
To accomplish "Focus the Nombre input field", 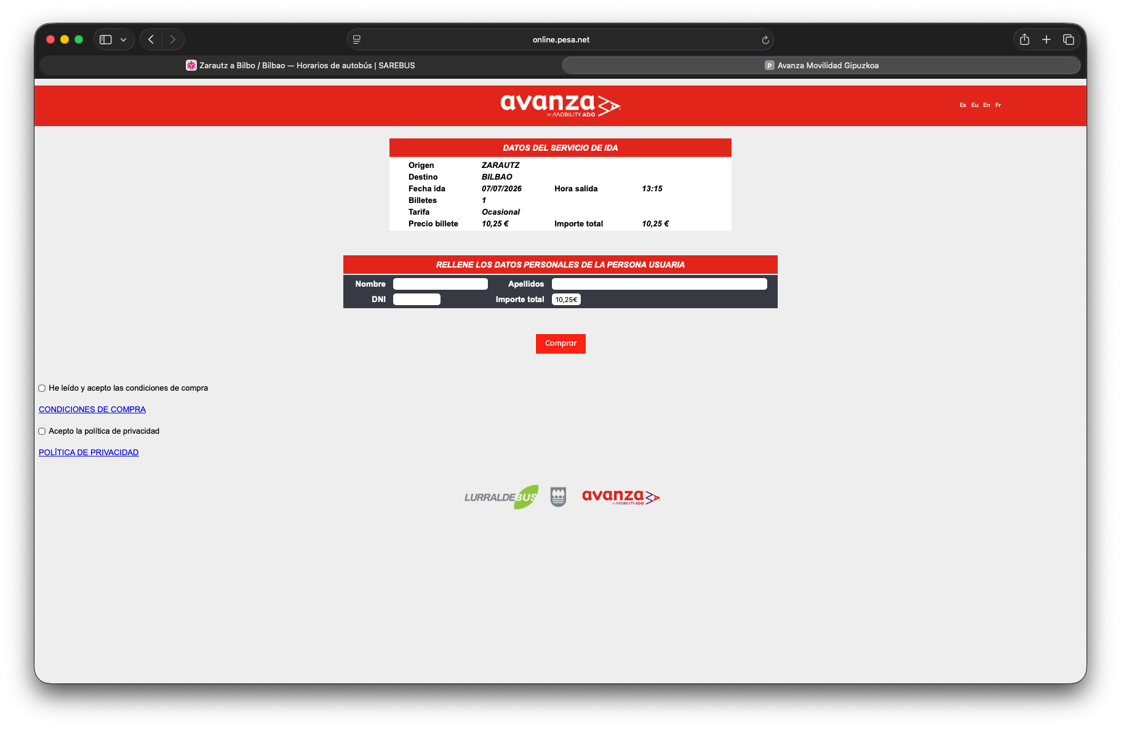I will click(x=441, y=284).
